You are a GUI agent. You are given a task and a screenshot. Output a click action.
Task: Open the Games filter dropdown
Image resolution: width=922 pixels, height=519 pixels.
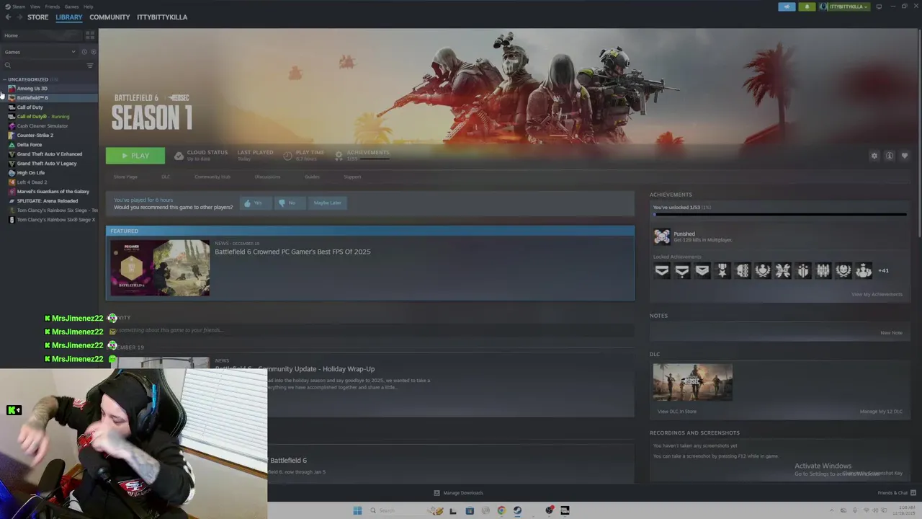(40, 52)
